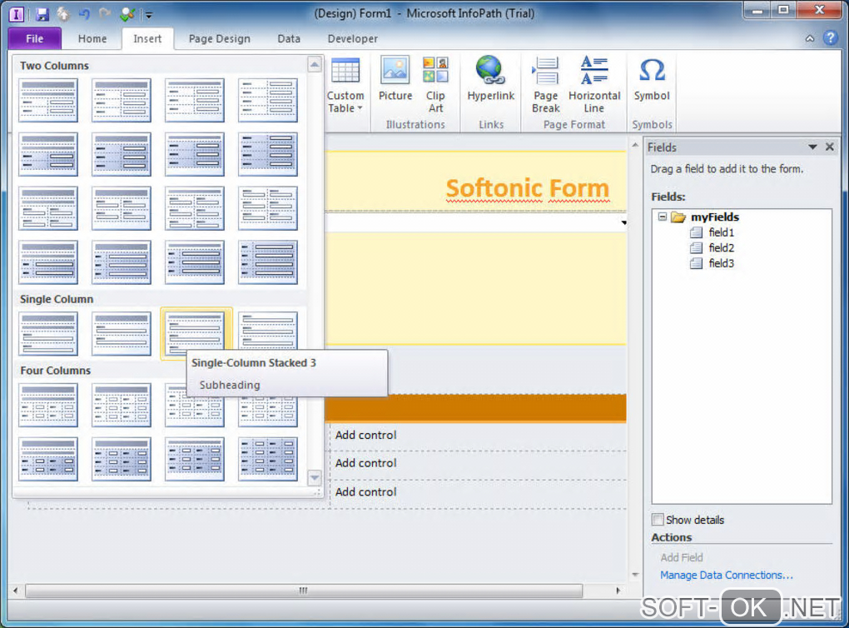Insert a Page Break
Image resolution: width=849 pixels, height=628 pixels.
coord(545,86)
